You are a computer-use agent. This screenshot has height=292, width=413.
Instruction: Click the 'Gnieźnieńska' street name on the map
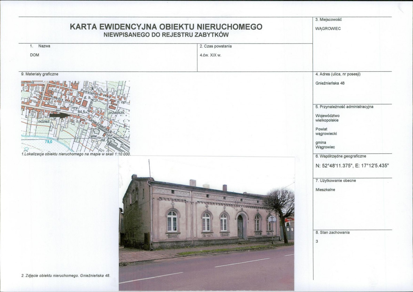coord(100,125)
